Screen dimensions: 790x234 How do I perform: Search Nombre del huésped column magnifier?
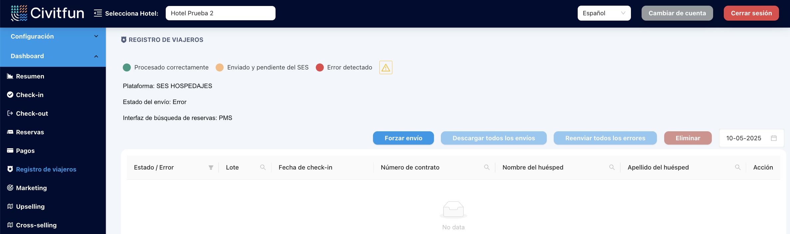tap(612, 167)
